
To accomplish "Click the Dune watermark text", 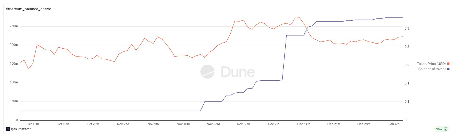I will [x=238, y=72].
